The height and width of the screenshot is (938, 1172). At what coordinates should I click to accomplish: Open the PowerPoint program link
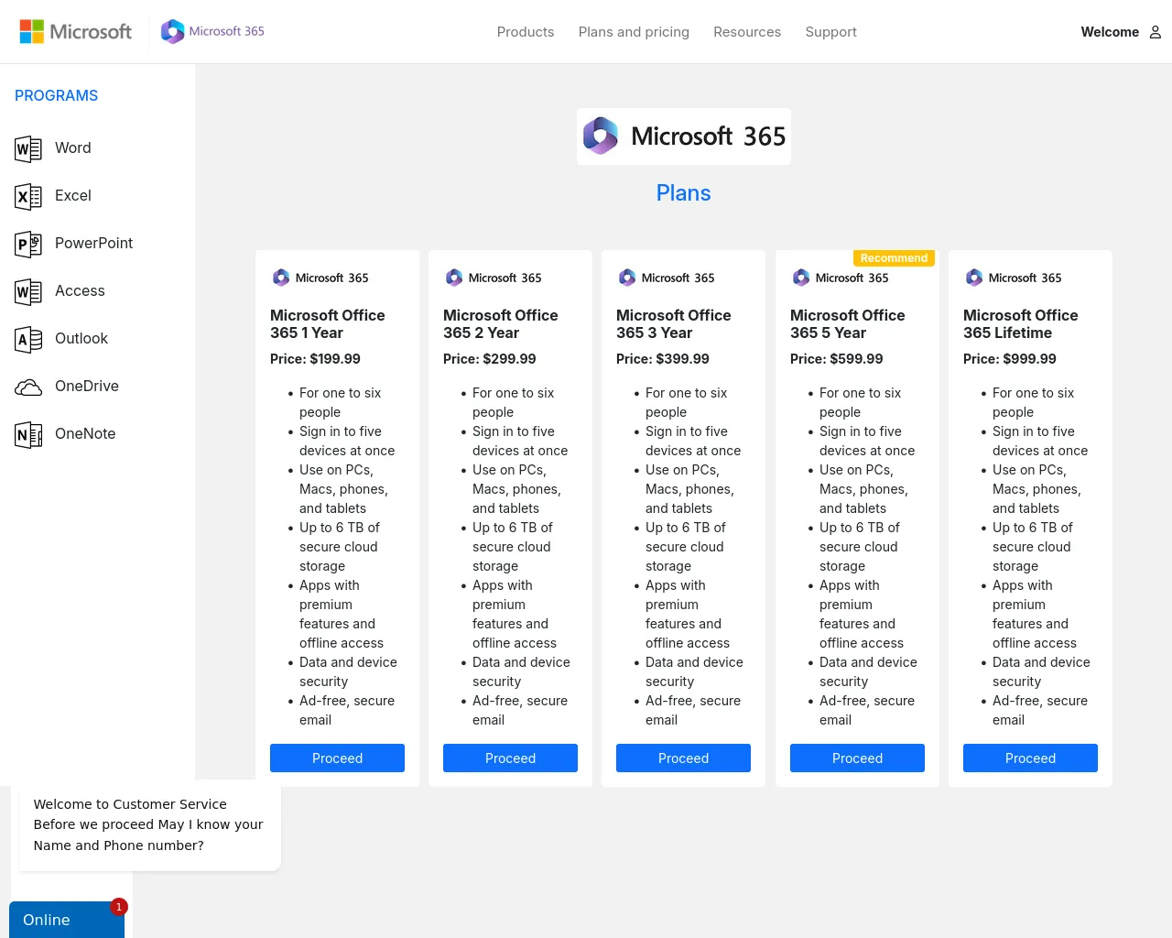[x=94, y=244]
